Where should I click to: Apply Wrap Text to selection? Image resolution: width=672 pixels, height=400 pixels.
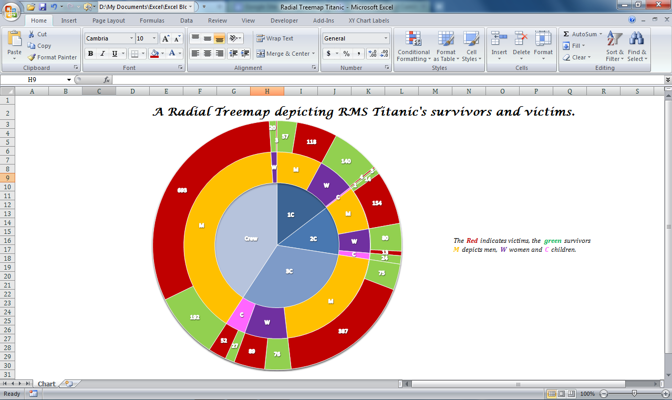275,38
